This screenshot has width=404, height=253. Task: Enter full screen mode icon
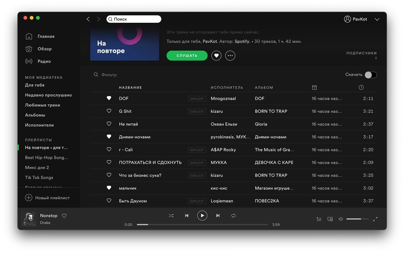click(x=375, y=219)
